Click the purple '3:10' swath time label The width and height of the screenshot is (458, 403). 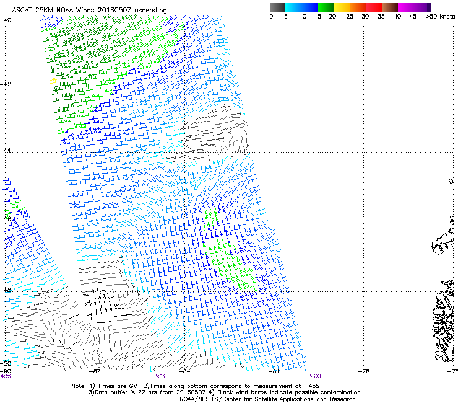tap(161, 376)
